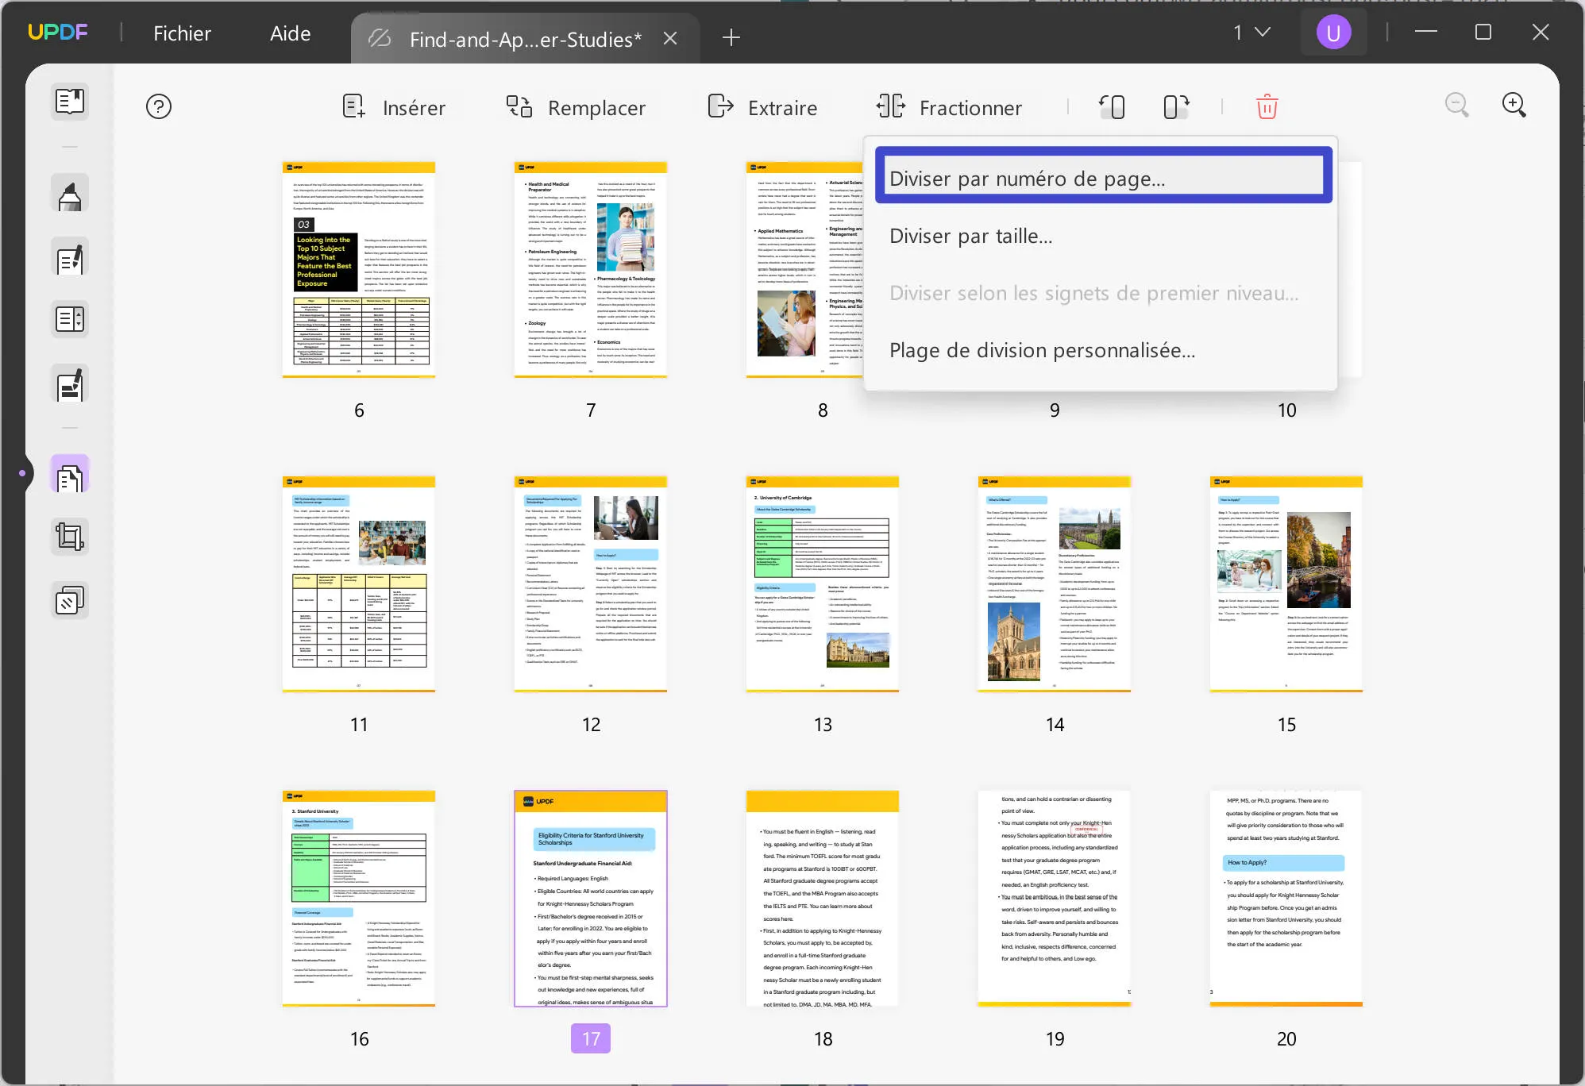The width and height of the screenshot is (1585, 1086).
Task: Open the page number dropdown
Action: (1248, 33)
